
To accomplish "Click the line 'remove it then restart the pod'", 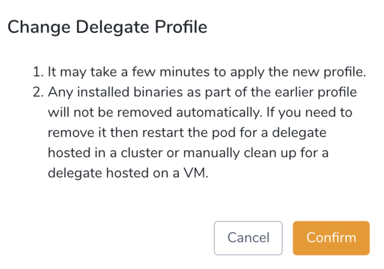I will coord(187,133).
